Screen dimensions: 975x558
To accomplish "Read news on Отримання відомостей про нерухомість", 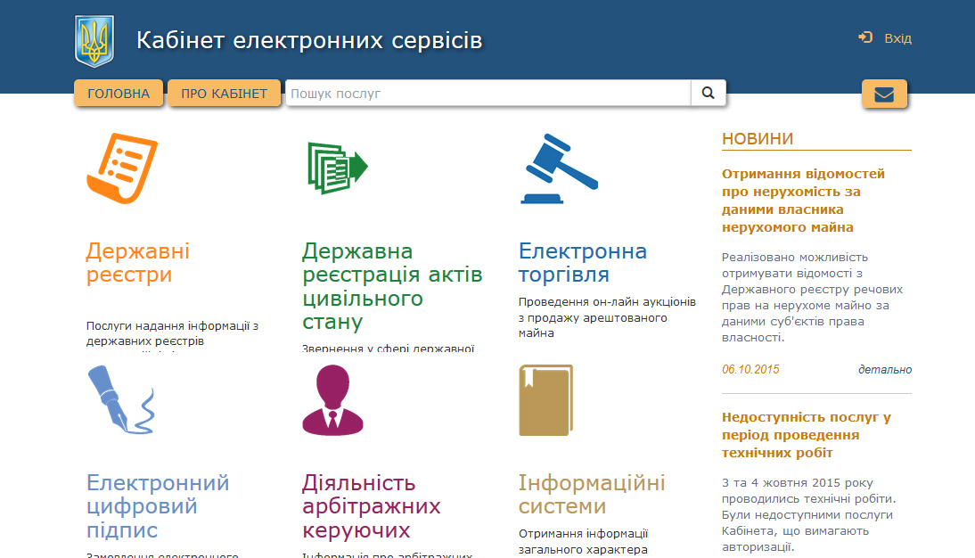I will [803, 201].
